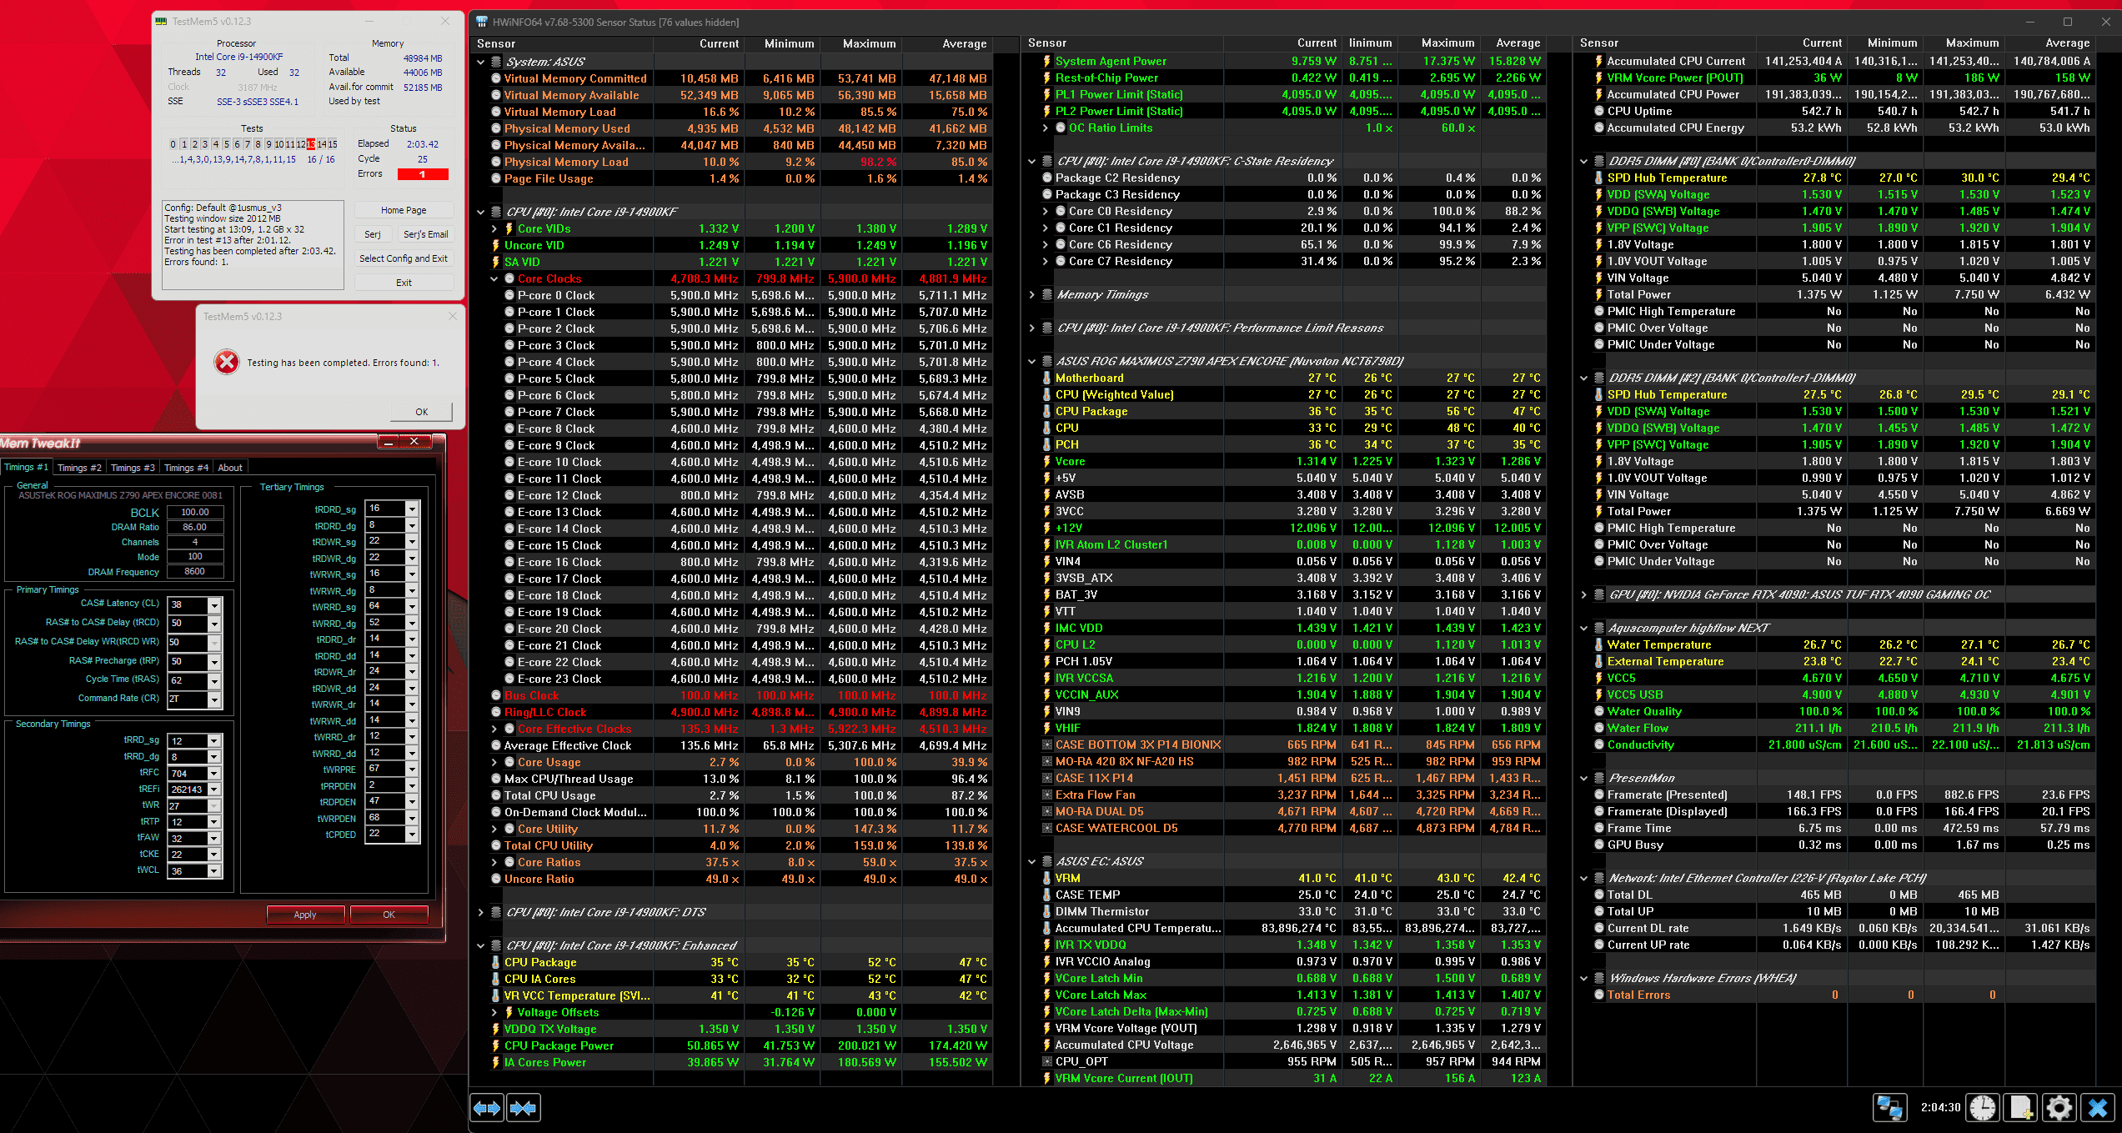Expand Core Effective Clocks

[494, 729]
